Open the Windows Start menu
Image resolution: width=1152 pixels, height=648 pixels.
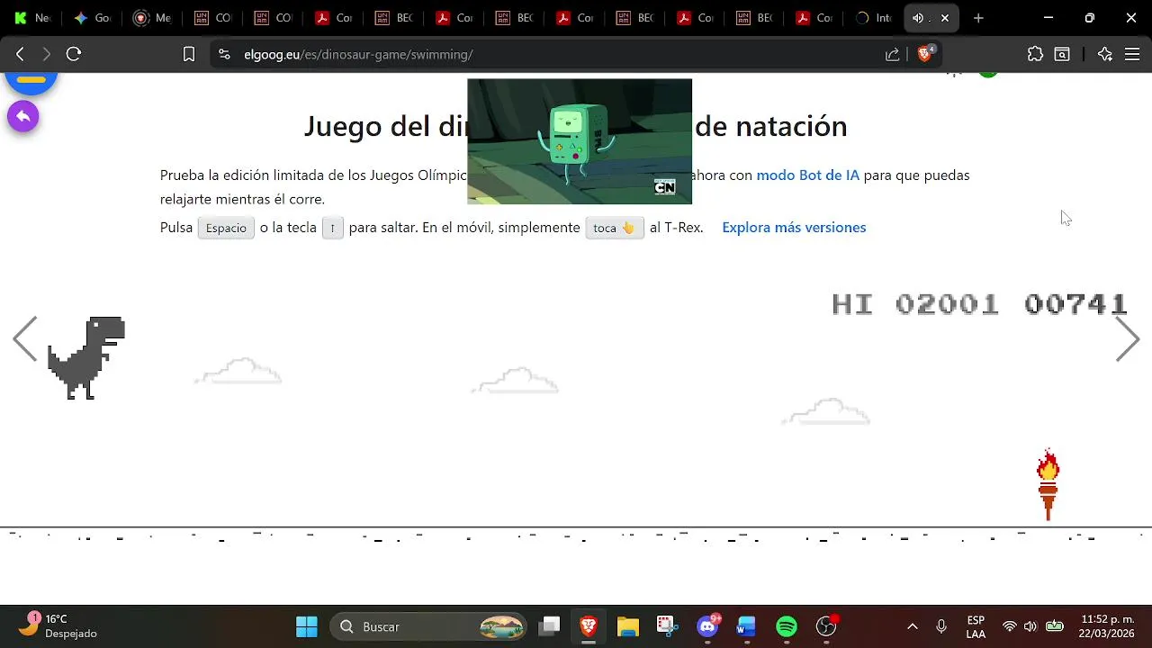point(307,626)
